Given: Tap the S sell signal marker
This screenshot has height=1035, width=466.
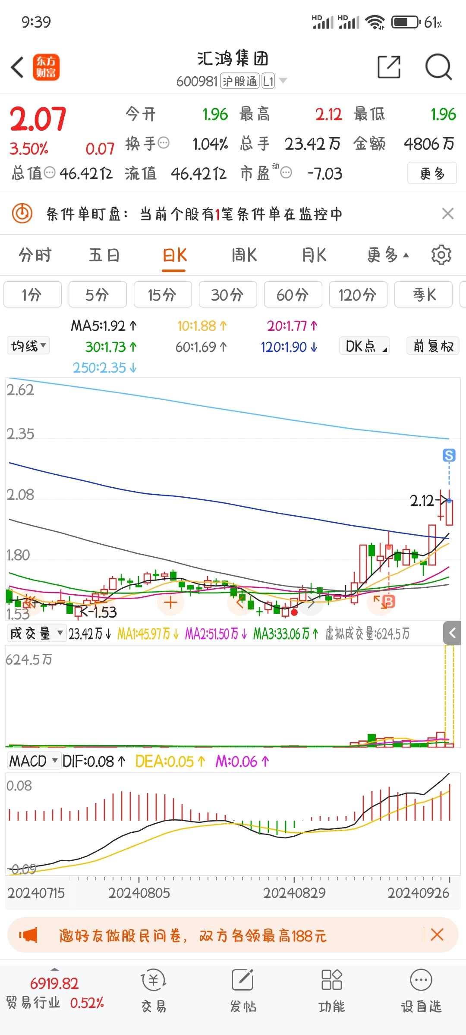Looking at the screenshot, I should click(449, 455).
